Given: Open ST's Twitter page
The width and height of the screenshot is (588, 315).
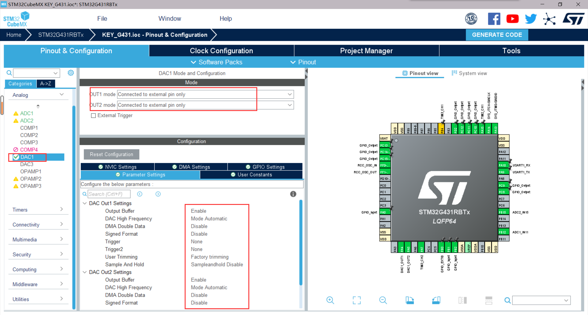Looking at the screenshot, I should pyautogui.click(x=531, y=19).
